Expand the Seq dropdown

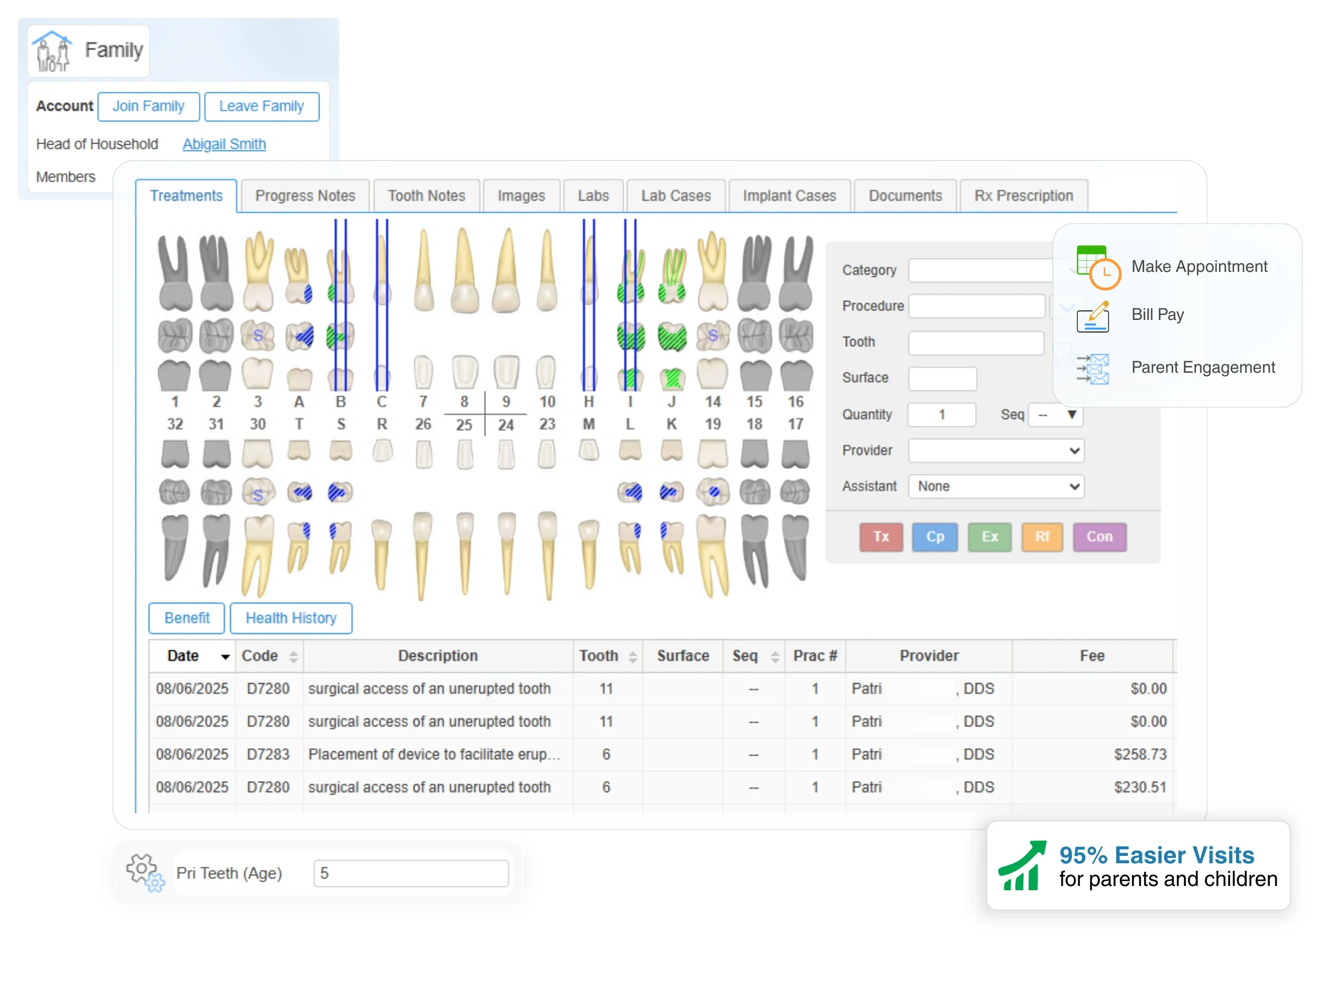(1055, 414)
